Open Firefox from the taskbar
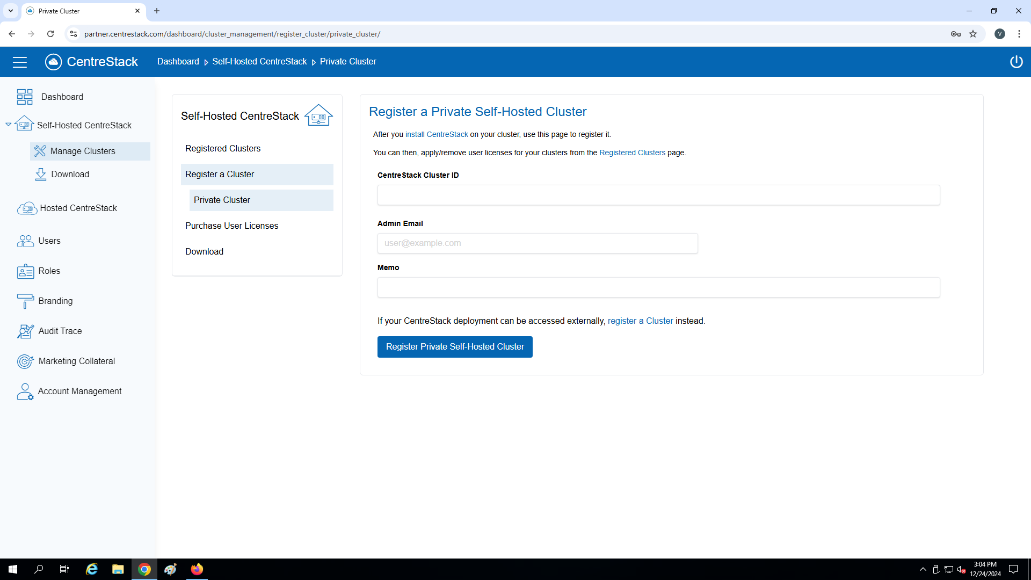The width and height of the screenshot is (1031, 580). 197,569
